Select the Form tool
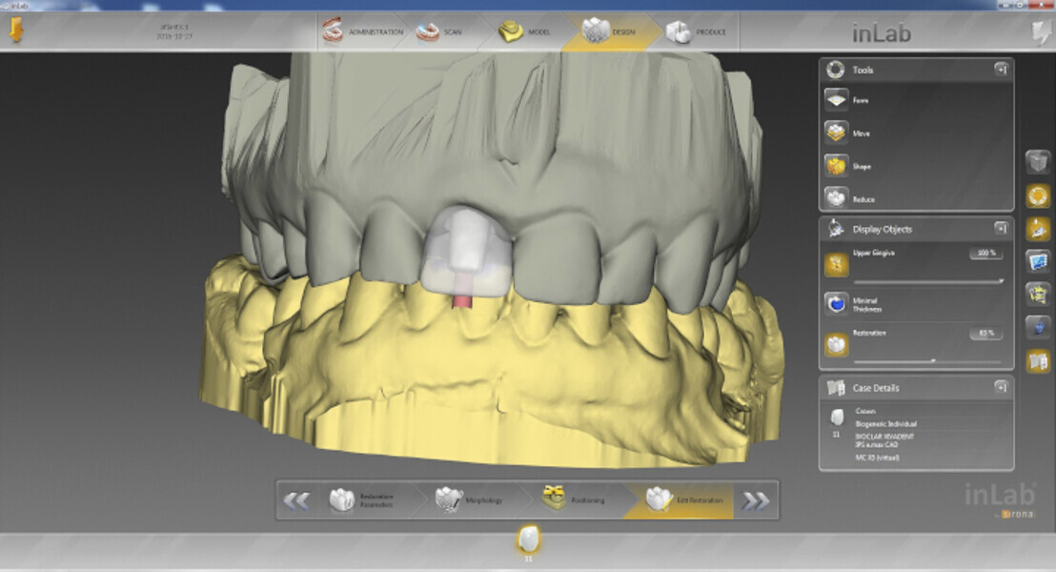Viewport: 1056px width, 572px height. (x=837, y=100)
